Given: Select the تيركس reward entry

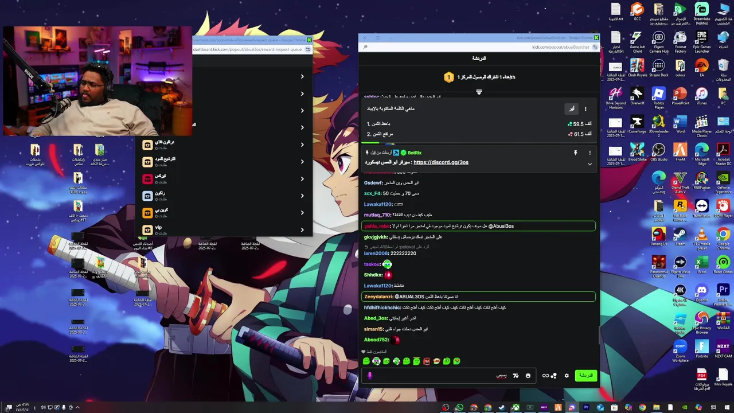Looking at the screenshot, I should point(224,179).
